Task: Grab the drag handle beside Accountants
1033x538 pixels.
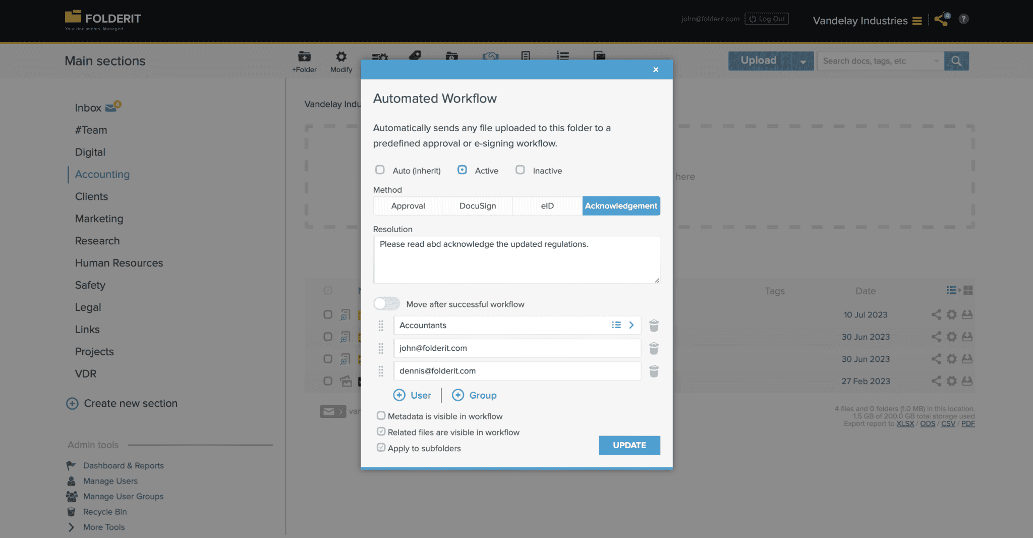Action: (x=381, y=326)
